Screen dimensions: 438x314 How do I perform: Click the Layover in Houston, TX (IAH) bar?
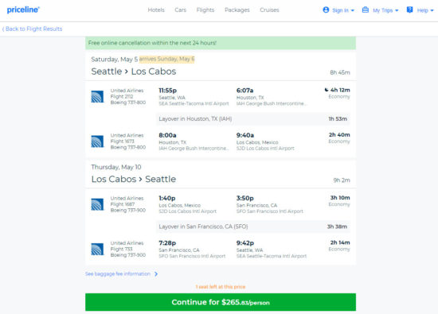tap(252, 118)
